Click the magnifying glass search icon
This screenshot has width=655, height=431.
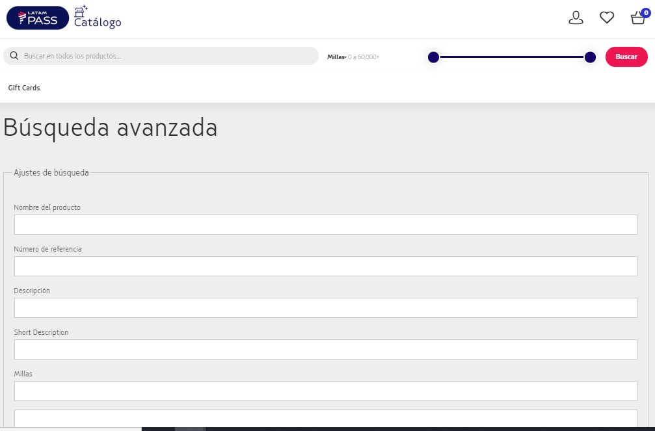click(x=14, y=56)
